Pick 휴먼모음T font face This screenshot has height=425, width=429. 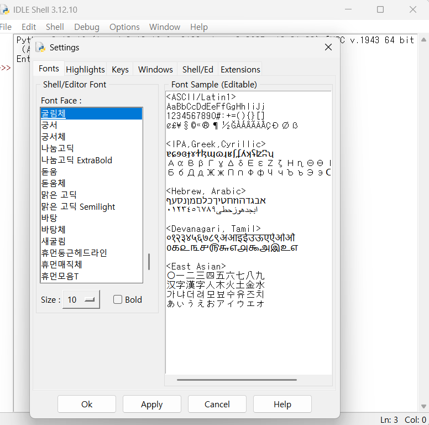[91, 276]
